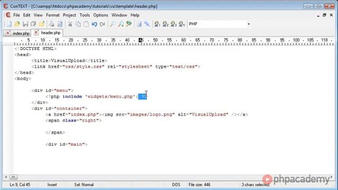338x190 pixels.
Task: Open the Help menu
Action: pos(135,15)
